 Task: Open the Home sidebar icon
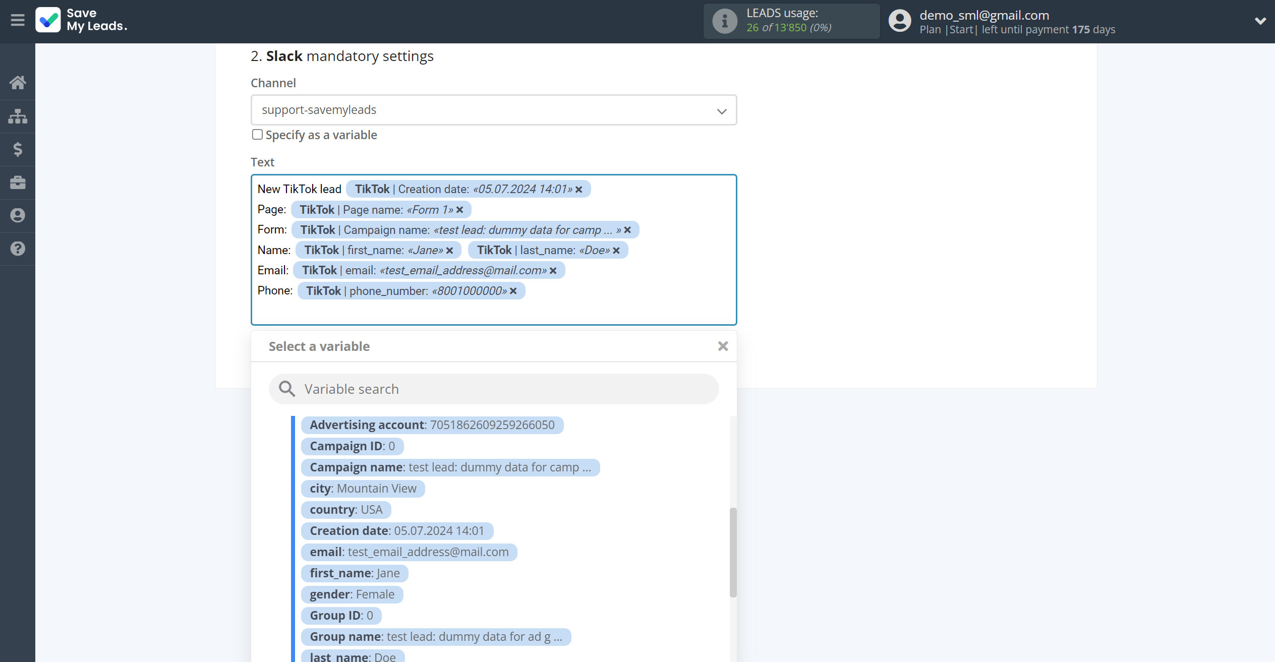point(18,83)
